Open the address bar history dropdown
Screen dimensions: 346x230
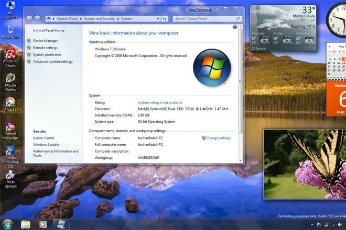158,19
